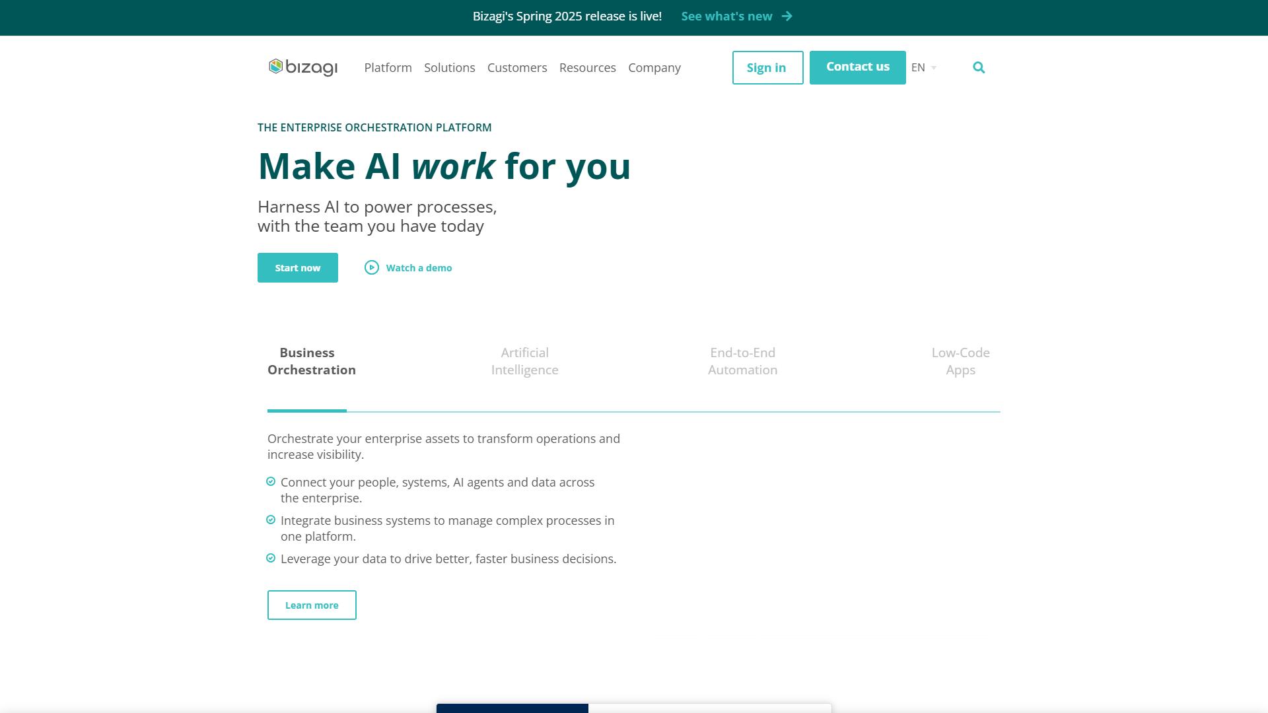Click the play icon beside Watch a demo
Screen dimensions: 1268x713
(x=372, y=267)
